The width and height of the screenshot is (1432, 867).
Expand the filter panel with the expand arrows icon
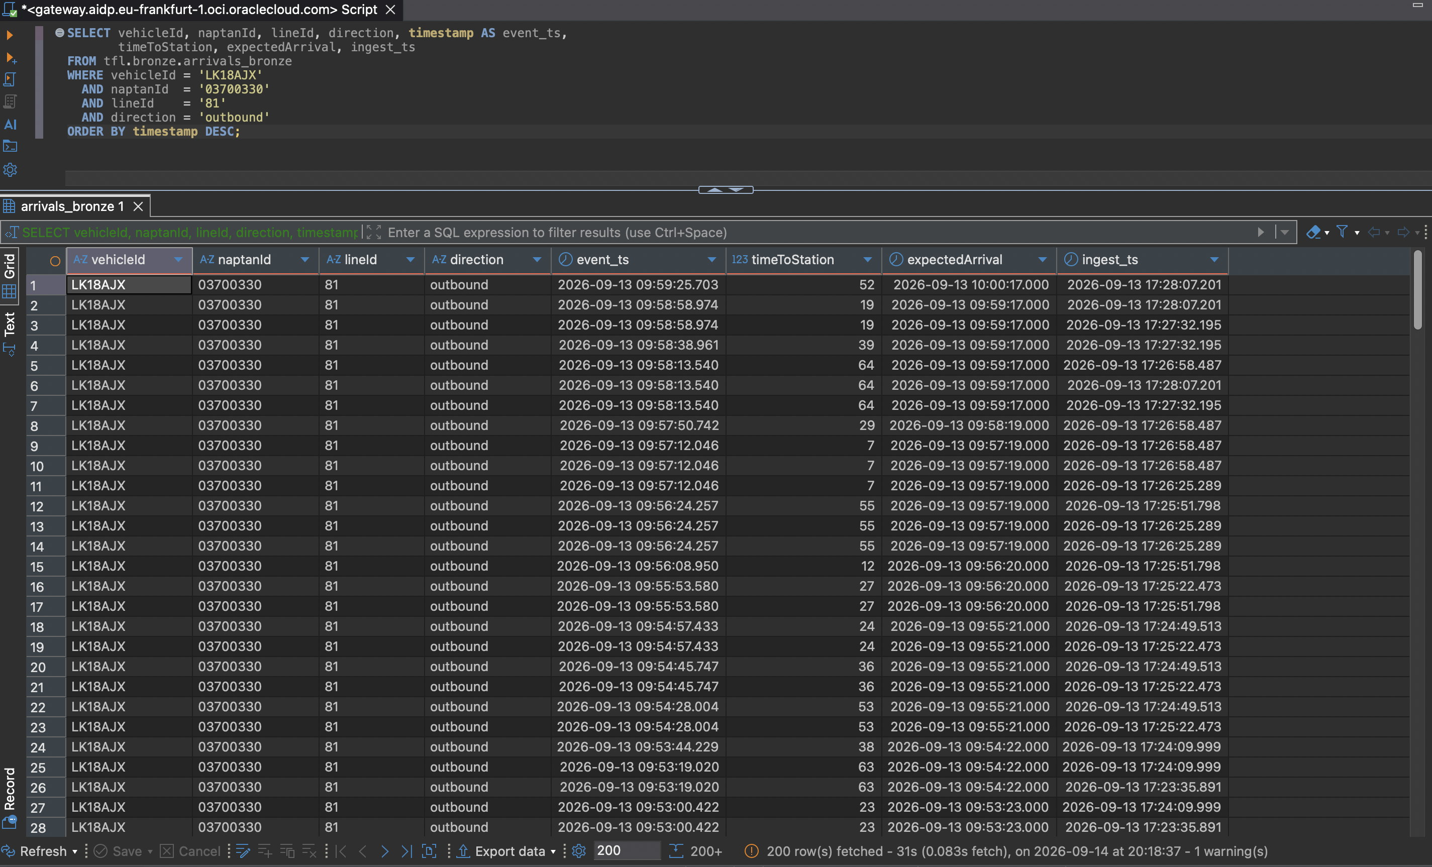(374, 233)
